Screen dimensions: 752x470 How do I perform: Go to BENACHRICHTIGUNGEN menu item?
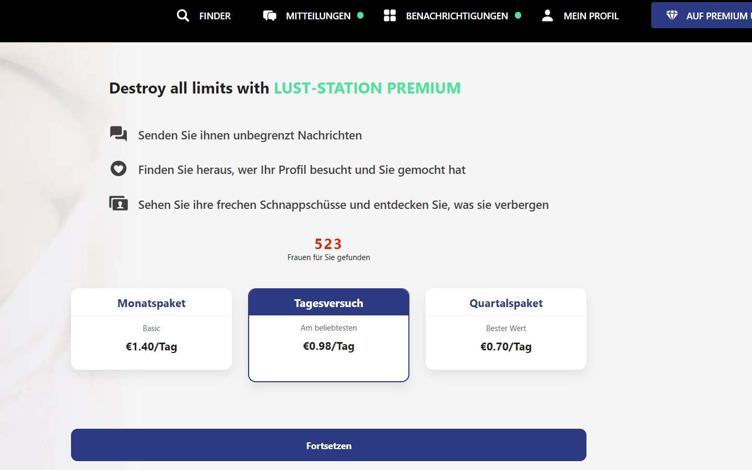[457, 16]
